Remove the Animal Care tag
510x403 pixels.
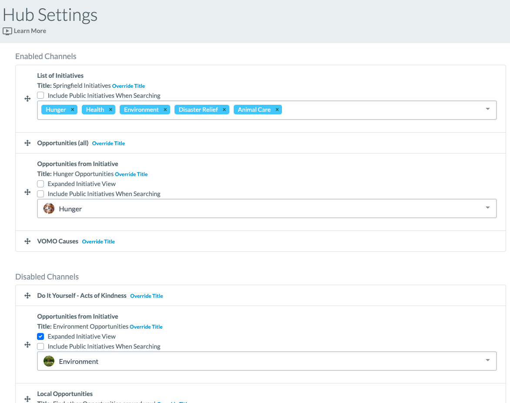277,110
